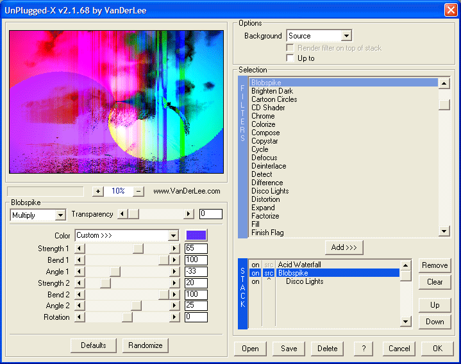Toggle the Disco Lights on state
Image resolution: width=461 pixels, height=364 pixels.
(x=255, y=281)
